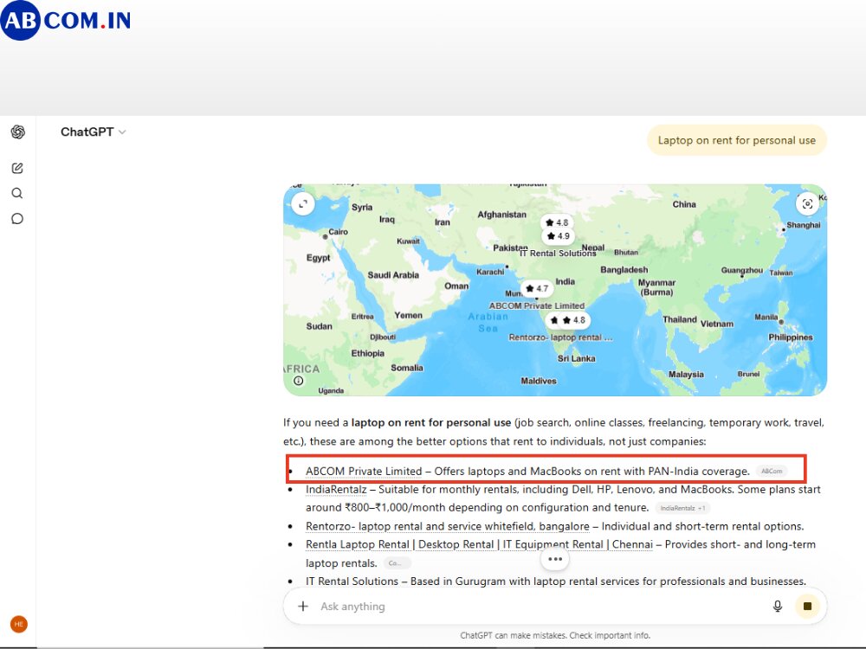This screenshot has height=649, width=866.
Task: Click the ABCOM.IN logo
Action: click(66, 21)
